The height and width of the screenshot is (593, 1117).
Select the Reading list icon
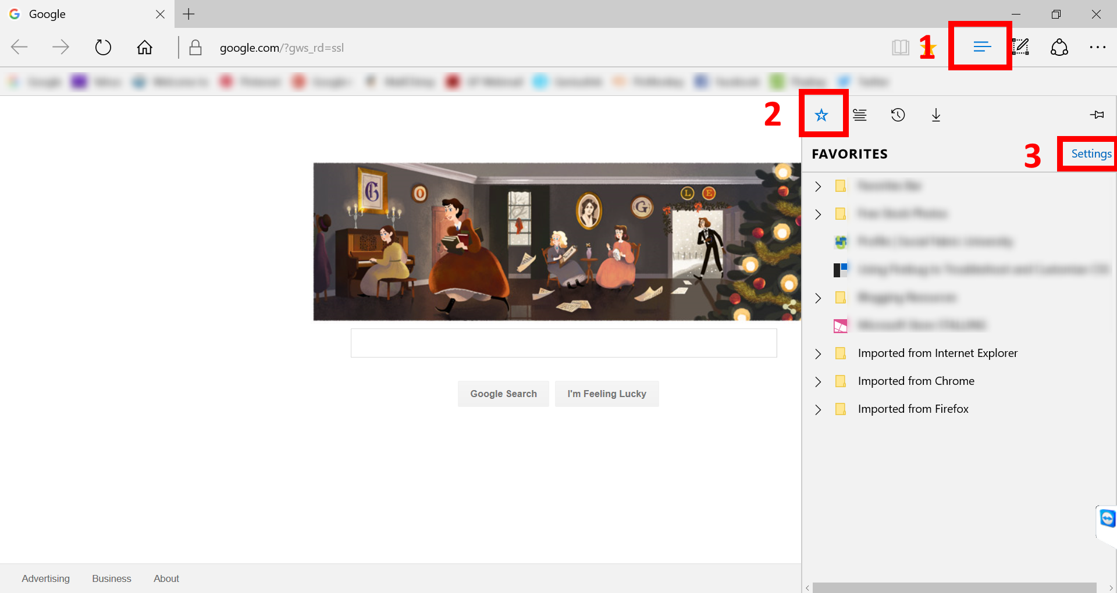click(859, 115)
